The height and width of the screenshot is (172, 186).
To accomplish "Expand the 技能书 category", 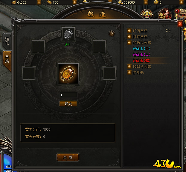I will 129,72.
